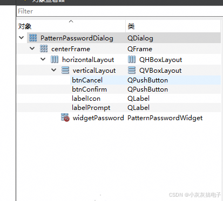The height and width of the screenshot is (201, 223).
Task: Click the horizontal layout icon beside horizontalLayout
Action: (55, 59)
